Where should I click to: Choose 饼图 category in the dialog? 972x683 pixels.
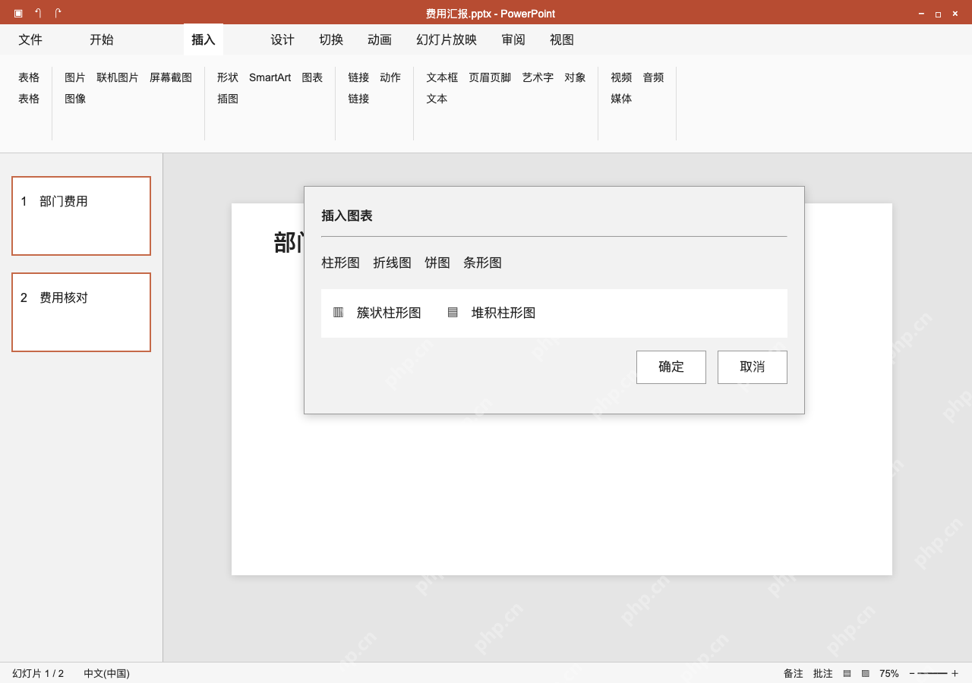pyautogui.click(x=437, y=263)
